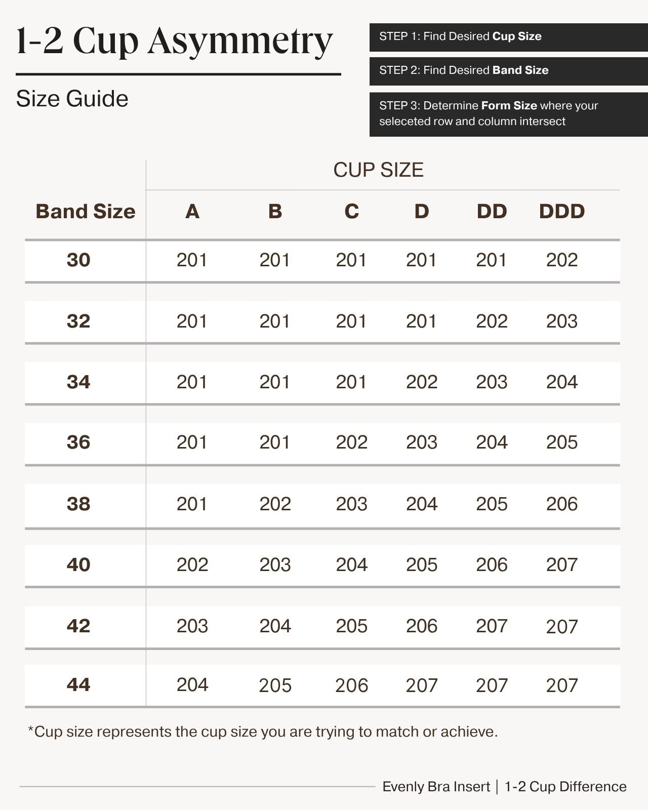
Task: Click the Band Size header label
Action: (x=86, y=211)
